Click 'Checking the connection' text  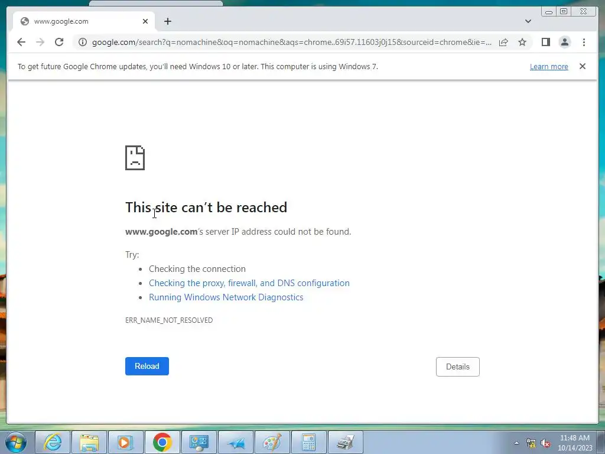tap(197, 269)
